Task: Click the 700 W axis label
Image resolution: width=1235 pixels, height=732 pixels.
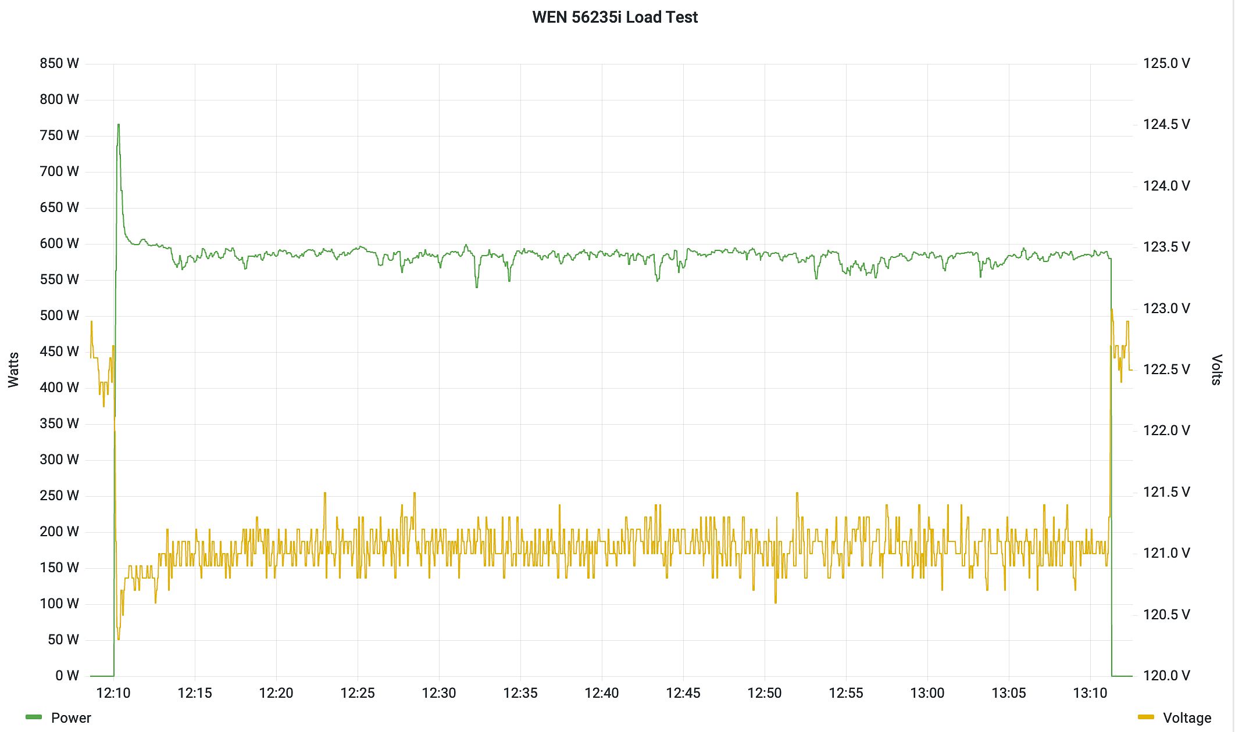Action: click(59, 171)
